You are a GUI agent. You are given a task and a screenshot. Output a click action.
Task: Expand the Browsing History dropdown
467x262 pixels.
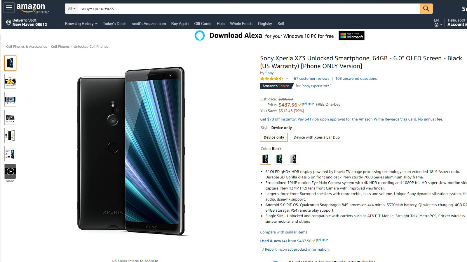[81, 24]
